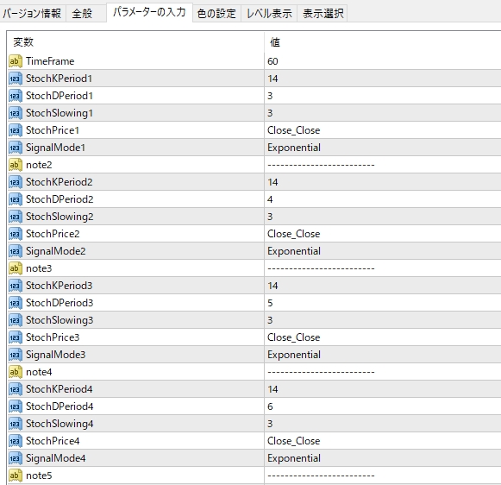
Task: Click the 123 icon beside StochSlowing3
Action: click(x=16, y=320)
